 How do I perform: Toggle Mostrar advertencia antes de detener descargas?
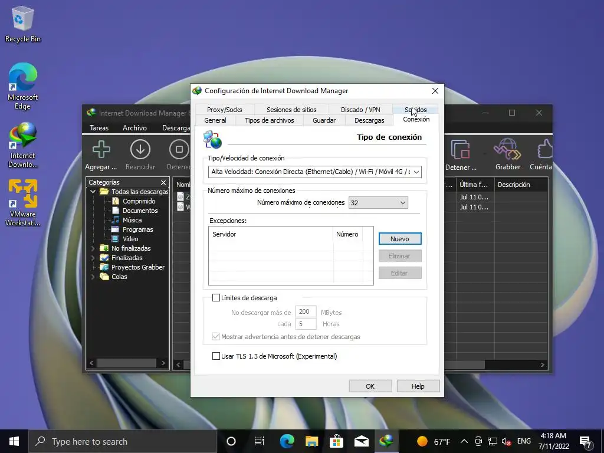216,336
